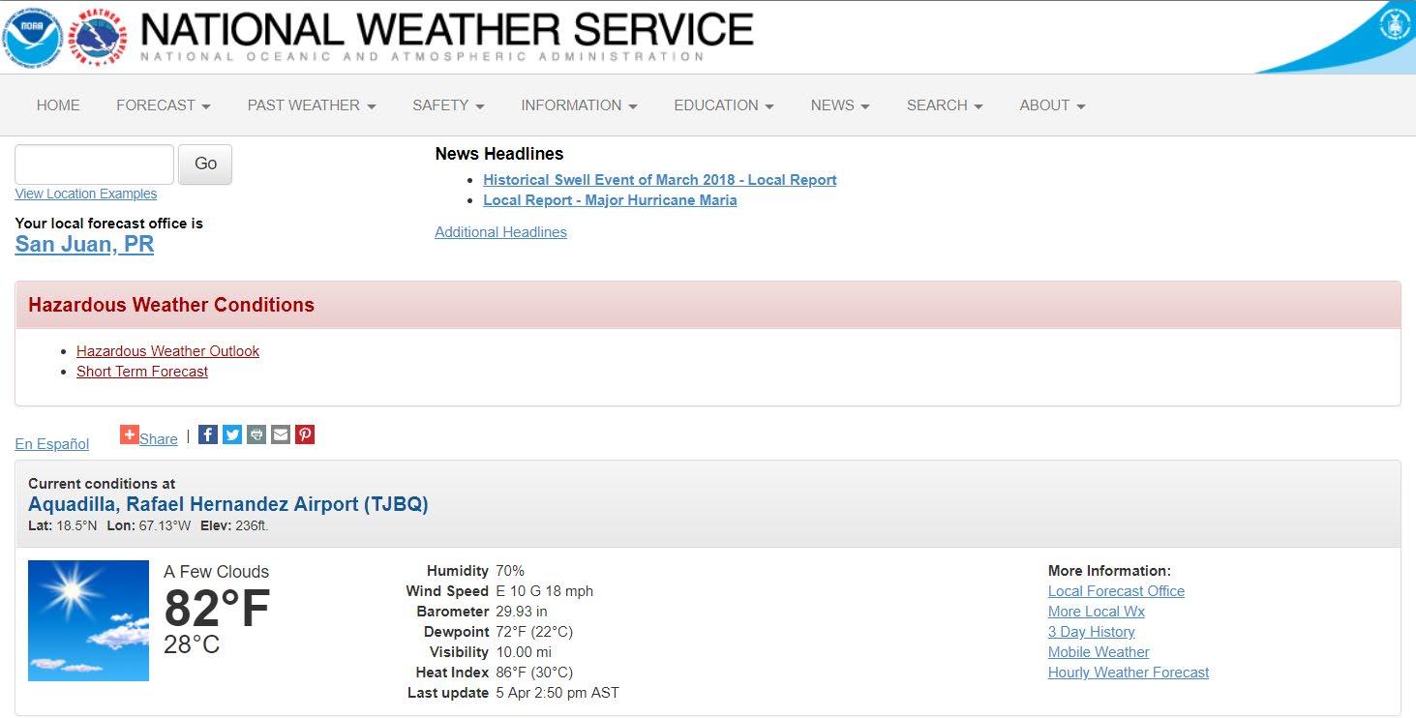Print this page via printer icon
The image size is (1416, 718).
click(256, 434)
